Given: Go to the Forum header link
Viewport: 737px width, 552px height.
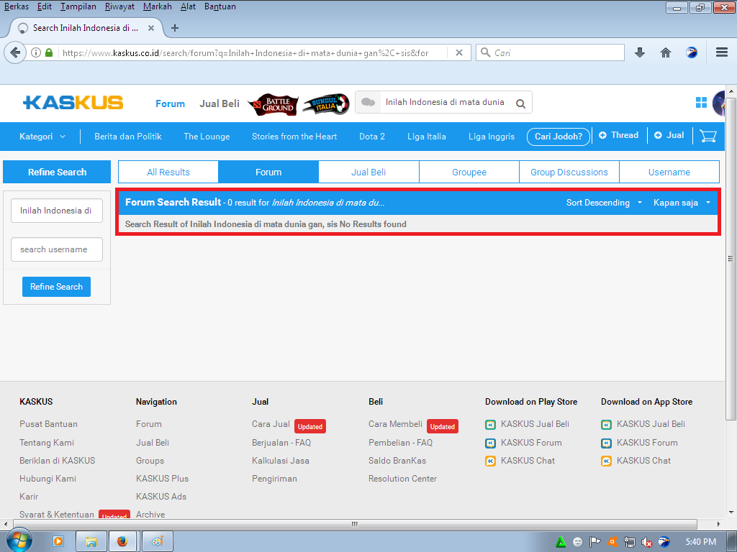Looking at the screenshot, I should pos(170,103).
